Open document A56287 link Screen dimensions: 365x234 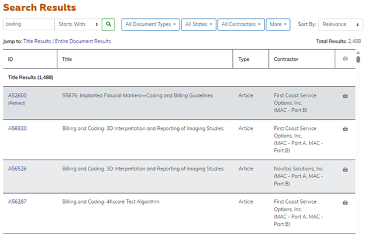[x=17, y=202]
